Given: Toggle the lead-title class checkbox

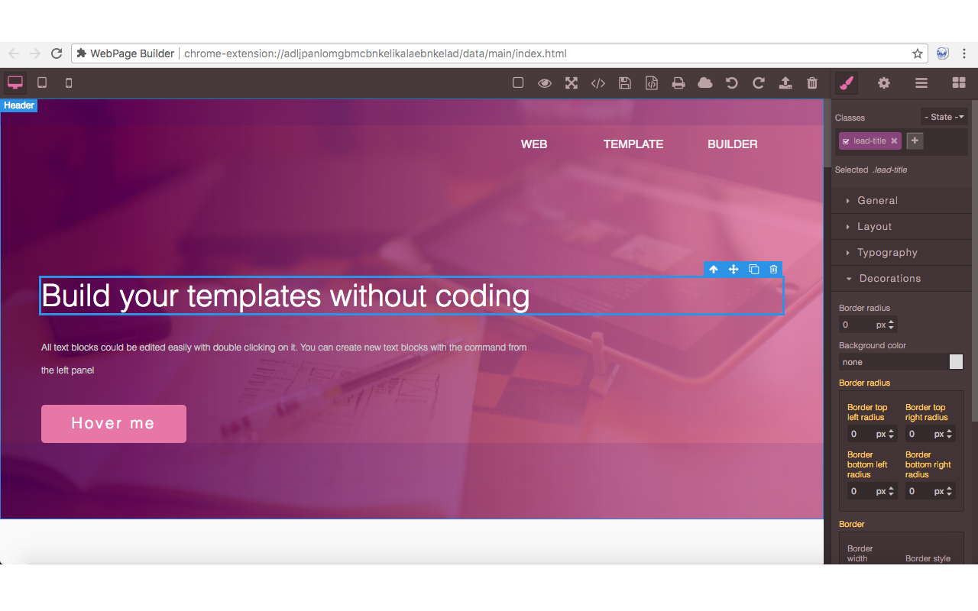Looking at the screenshot, I should click(x=845, y=141).
